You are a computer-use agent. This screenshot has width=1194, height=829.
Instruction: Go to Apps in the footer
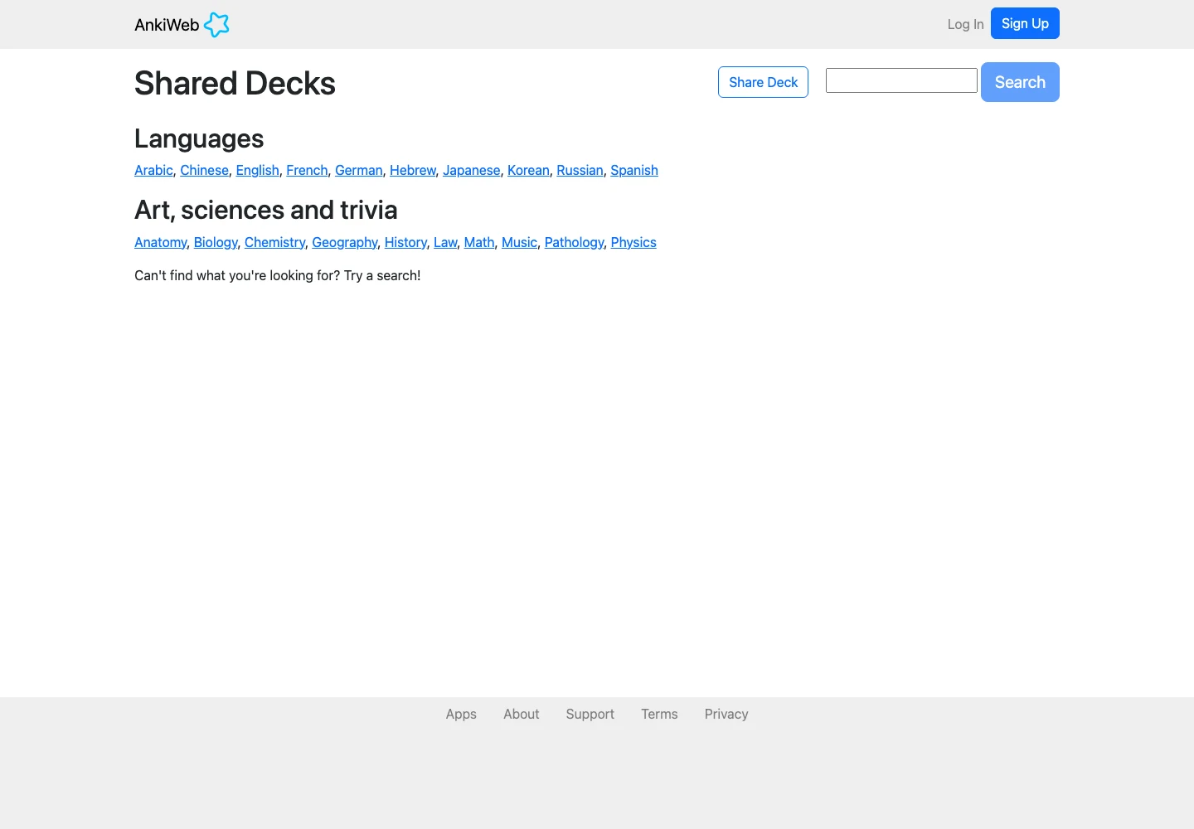point(461,714)
